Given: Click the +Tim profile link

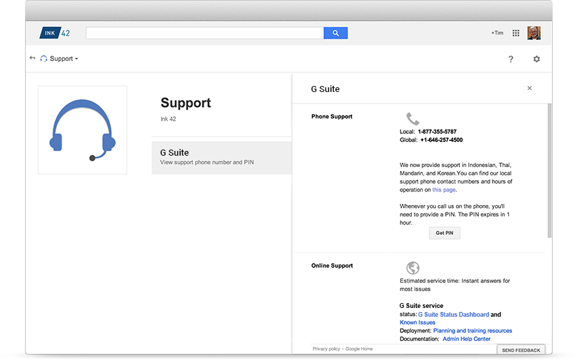Looking at the screenshot, I should [497, 32].
